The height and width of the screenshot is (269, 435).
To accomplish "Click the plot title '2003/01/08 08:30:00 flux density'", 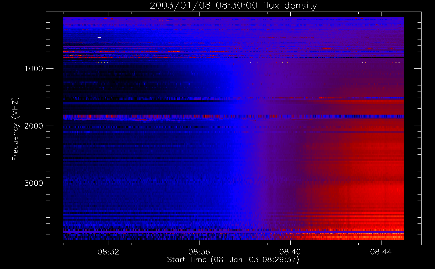I will (x=233, y=6).
